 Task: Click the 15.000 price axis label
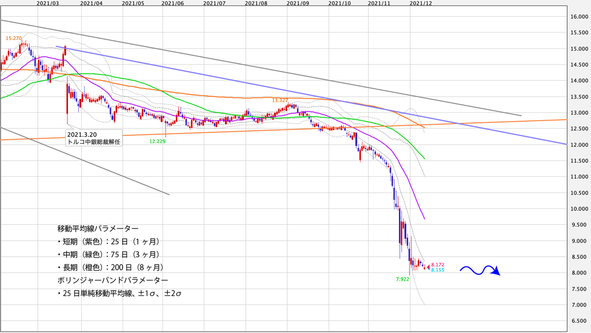pyautogui.click(x=579, y=49)
